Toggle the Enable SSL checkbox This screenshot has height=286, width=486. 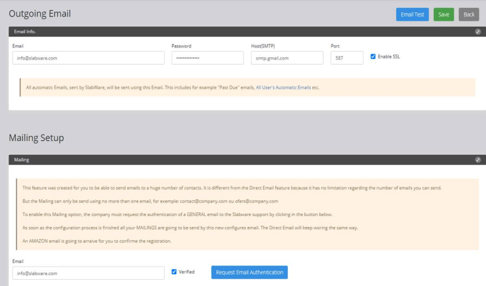pyautogui.click(x=373, y=57)
